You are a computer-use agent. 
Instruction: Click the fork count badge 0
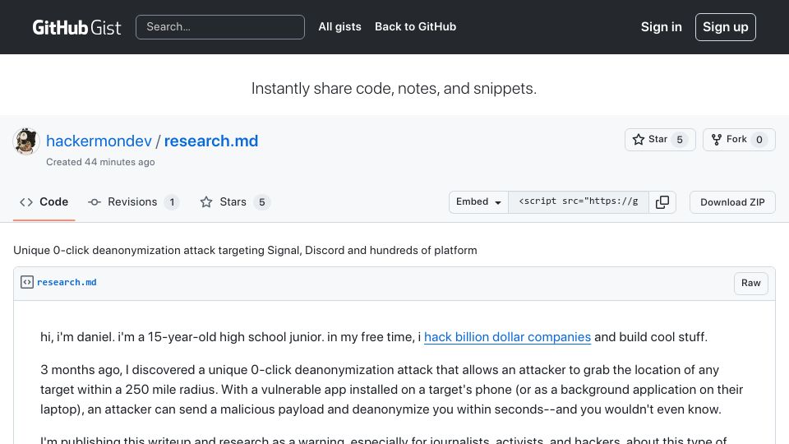click(x=759, y=140)
